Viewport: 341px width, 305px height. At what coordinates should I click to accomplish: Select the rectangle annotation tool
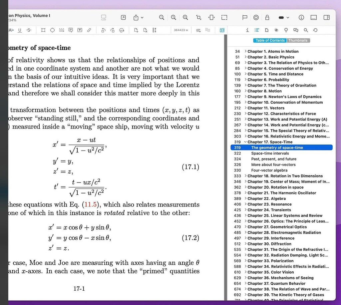click(43, 30)
